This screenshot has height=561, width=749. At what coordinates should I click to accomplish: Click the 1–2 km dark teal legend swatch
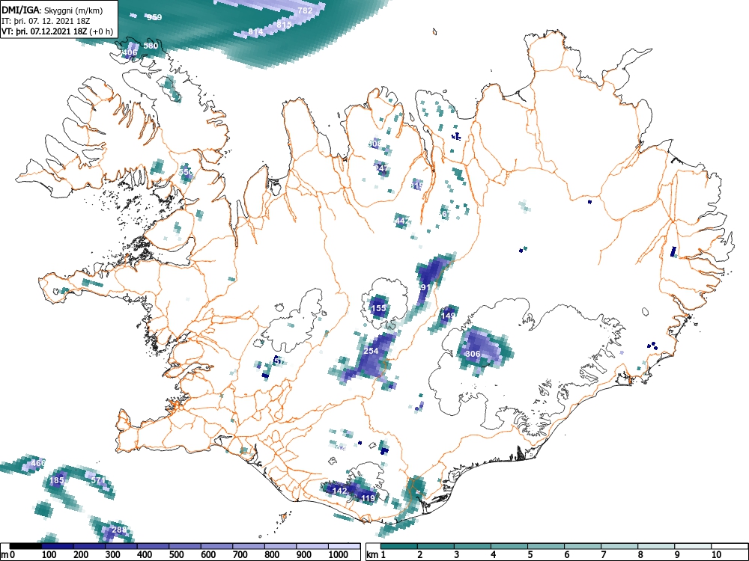tap(399, 546)
